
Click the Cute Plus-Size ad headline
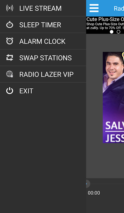coord(105,19)
